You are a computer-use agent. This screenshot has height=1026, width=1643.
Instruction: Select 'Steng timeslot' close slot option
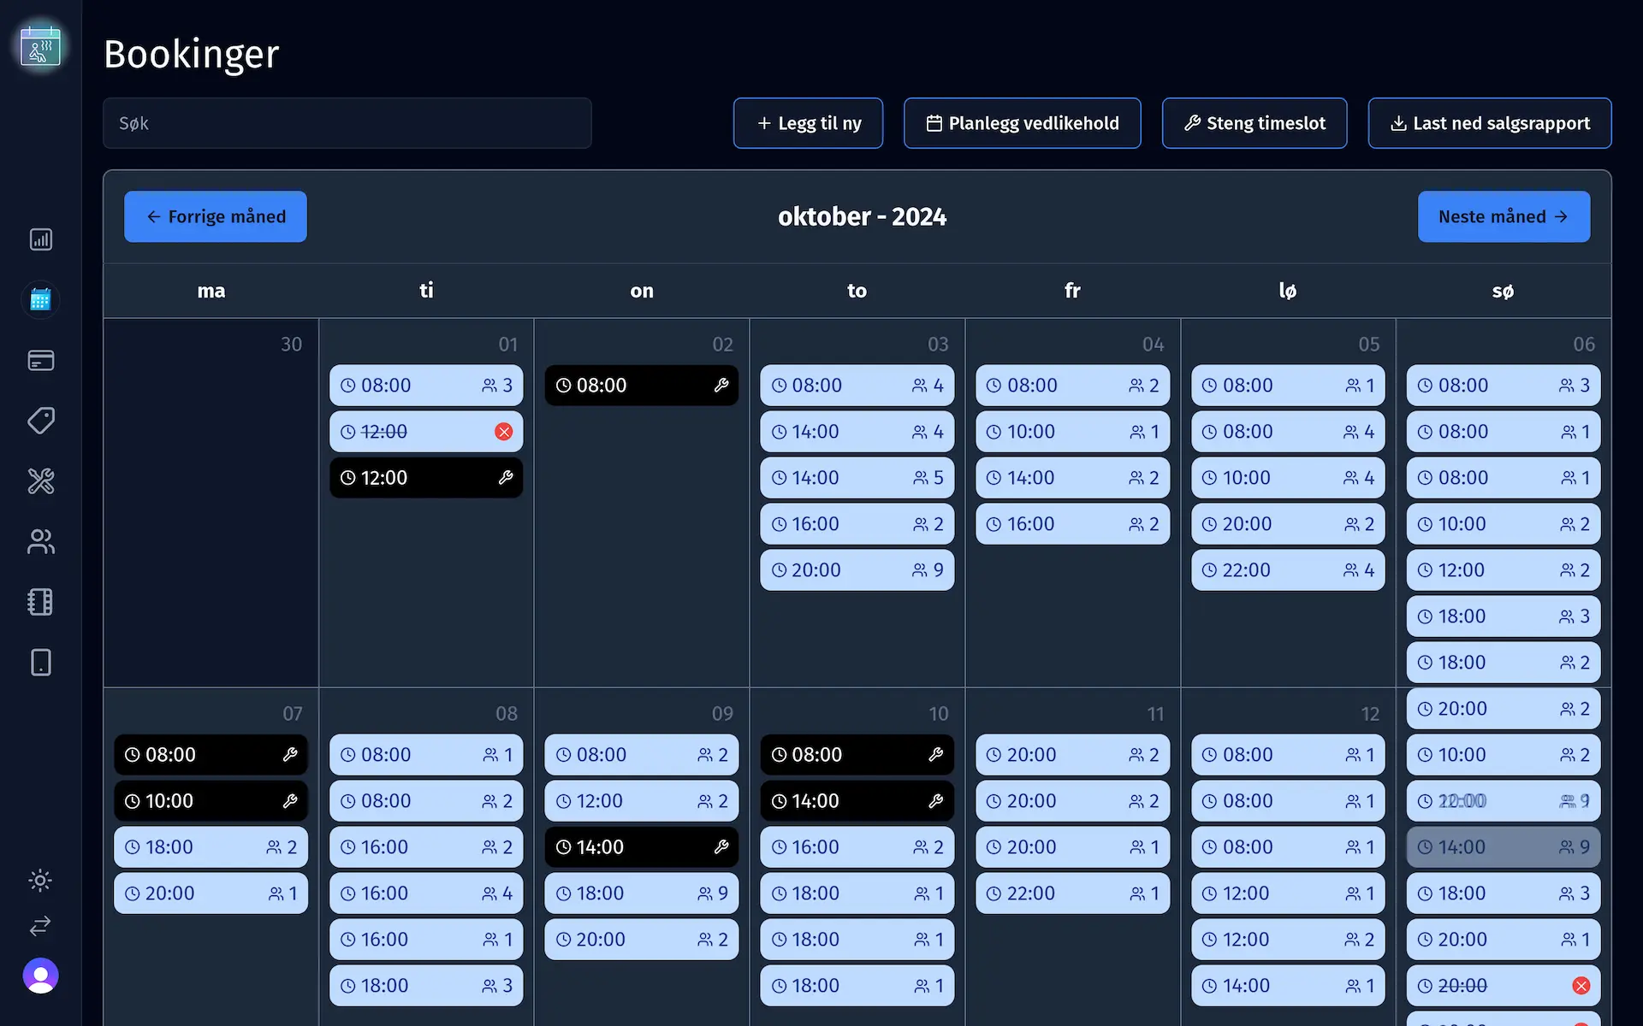click(x=1254, y=123)
